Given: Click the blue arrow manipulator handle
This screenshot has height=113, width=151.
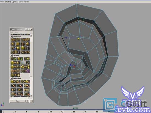Looking at the screenshot, I should [66, 38].
